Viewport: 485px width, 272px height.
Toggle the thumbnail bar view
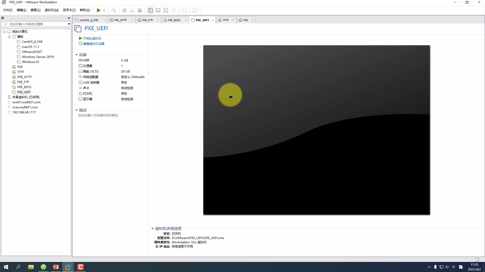(x=158, y=10)
